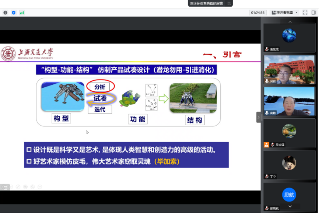Click the slide pen annotation icon
319x213 pixels.
(x=18, y=187)
